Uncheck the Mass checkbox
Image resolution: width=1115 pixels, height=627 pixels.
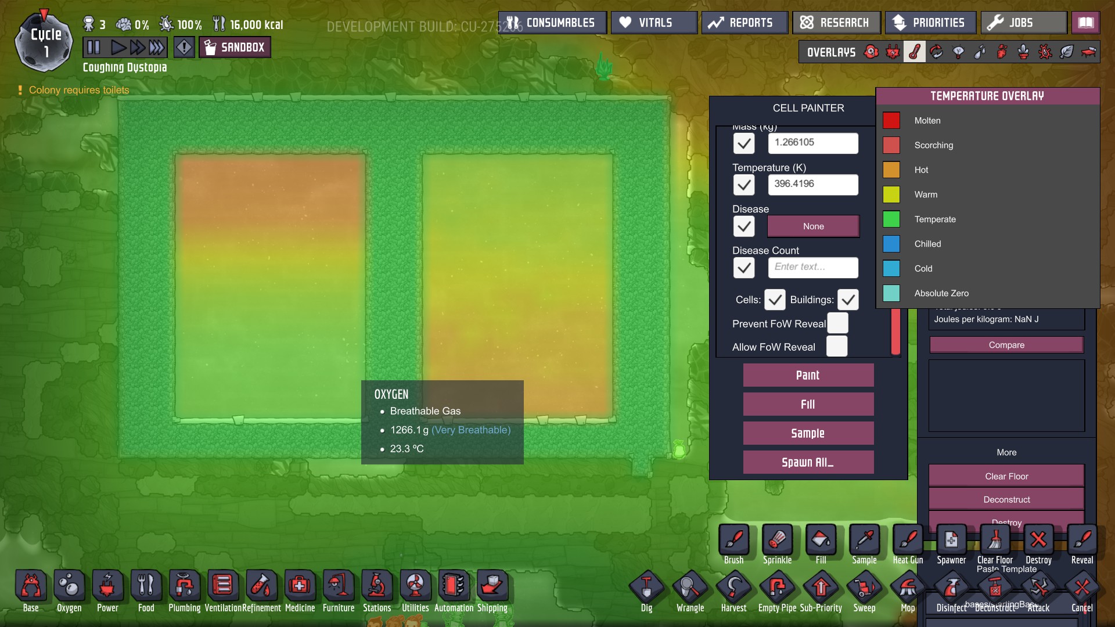click(744, 143)
